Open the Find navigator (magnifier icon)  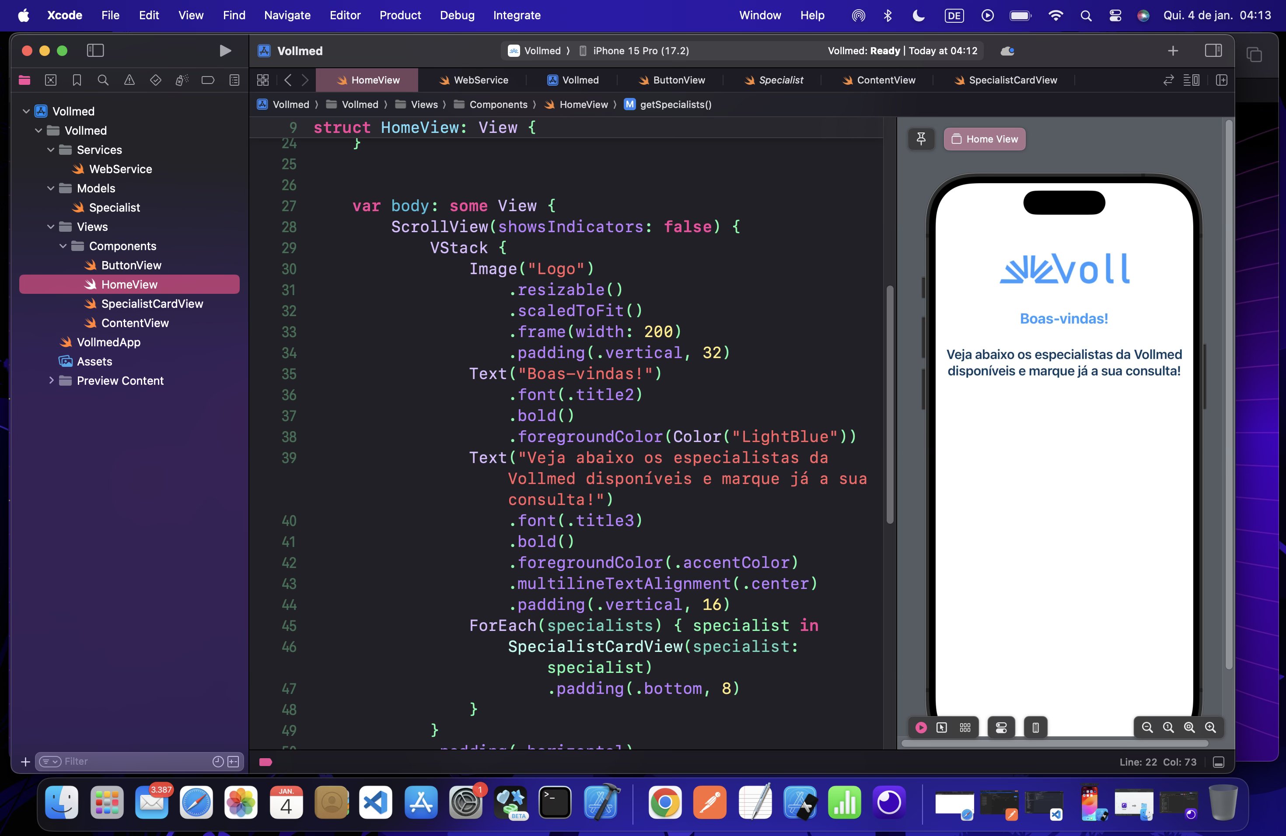pos(103,80)
